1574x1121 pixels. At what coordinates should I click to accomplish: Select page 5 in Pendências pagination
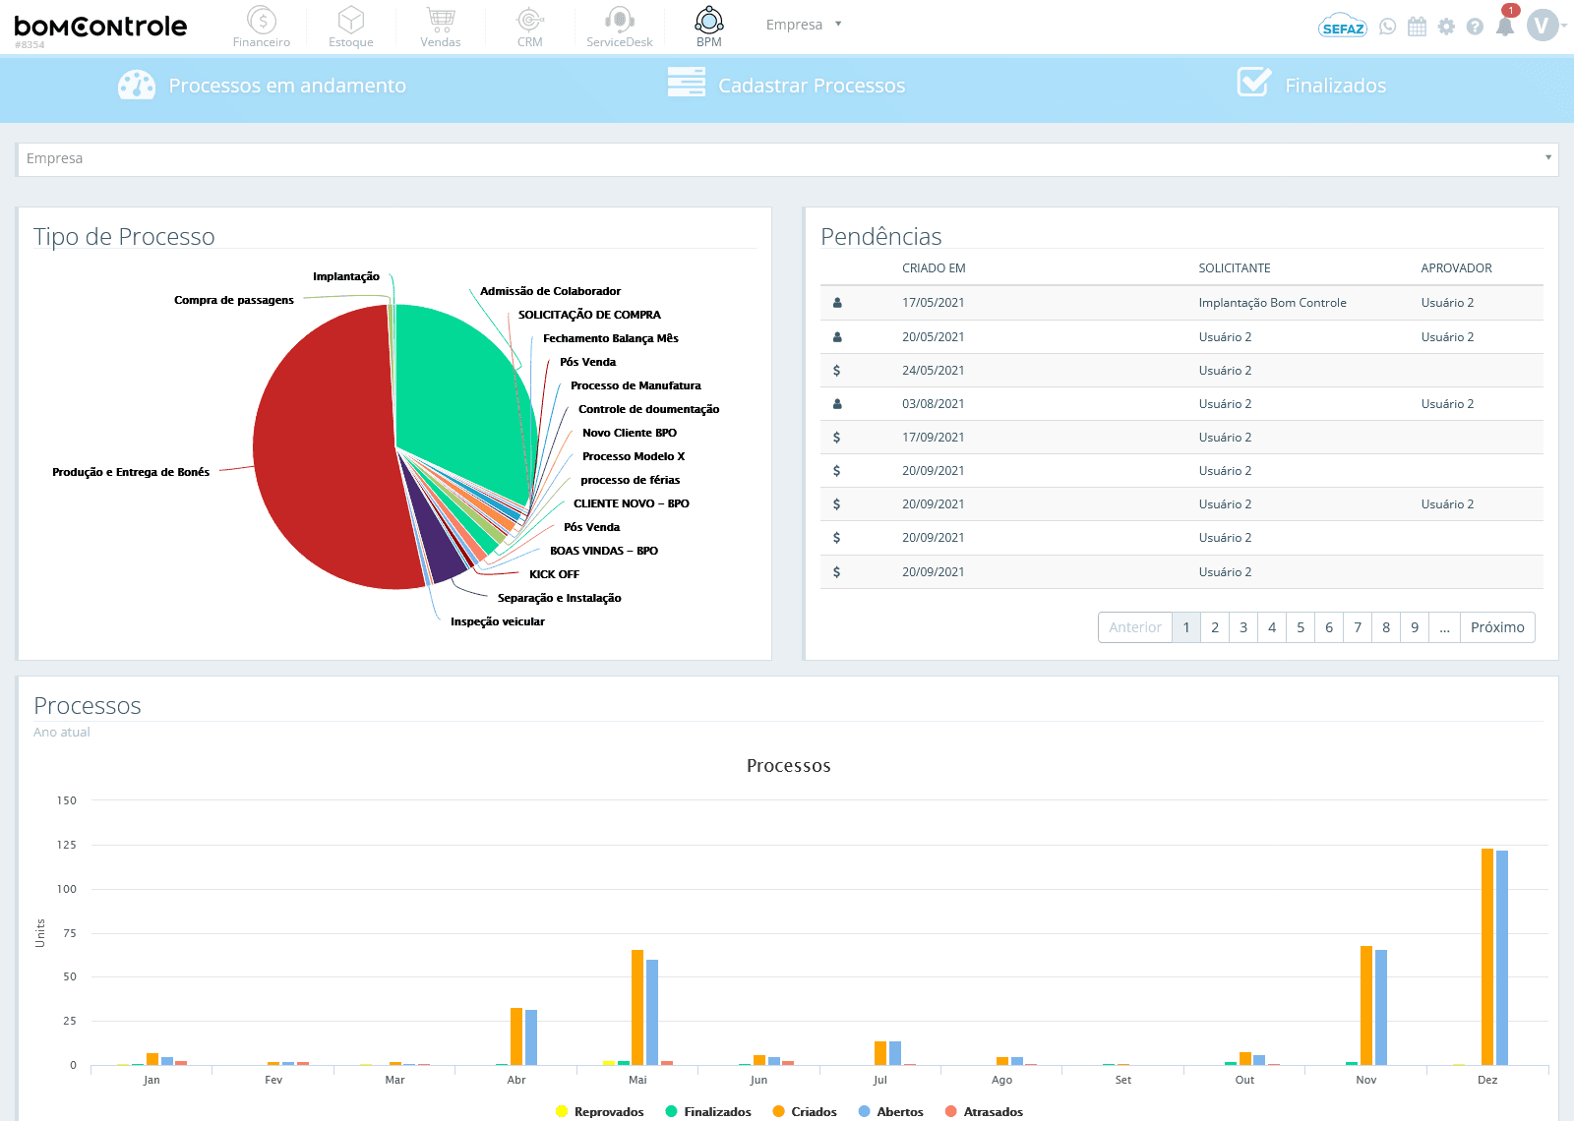(x=1301, y=627)
